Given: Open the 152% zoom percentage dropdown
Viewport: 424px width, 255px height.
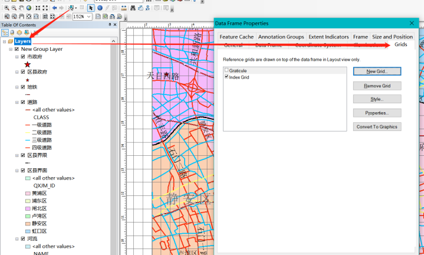Looking at the screenshot, I should click(89, 17).
